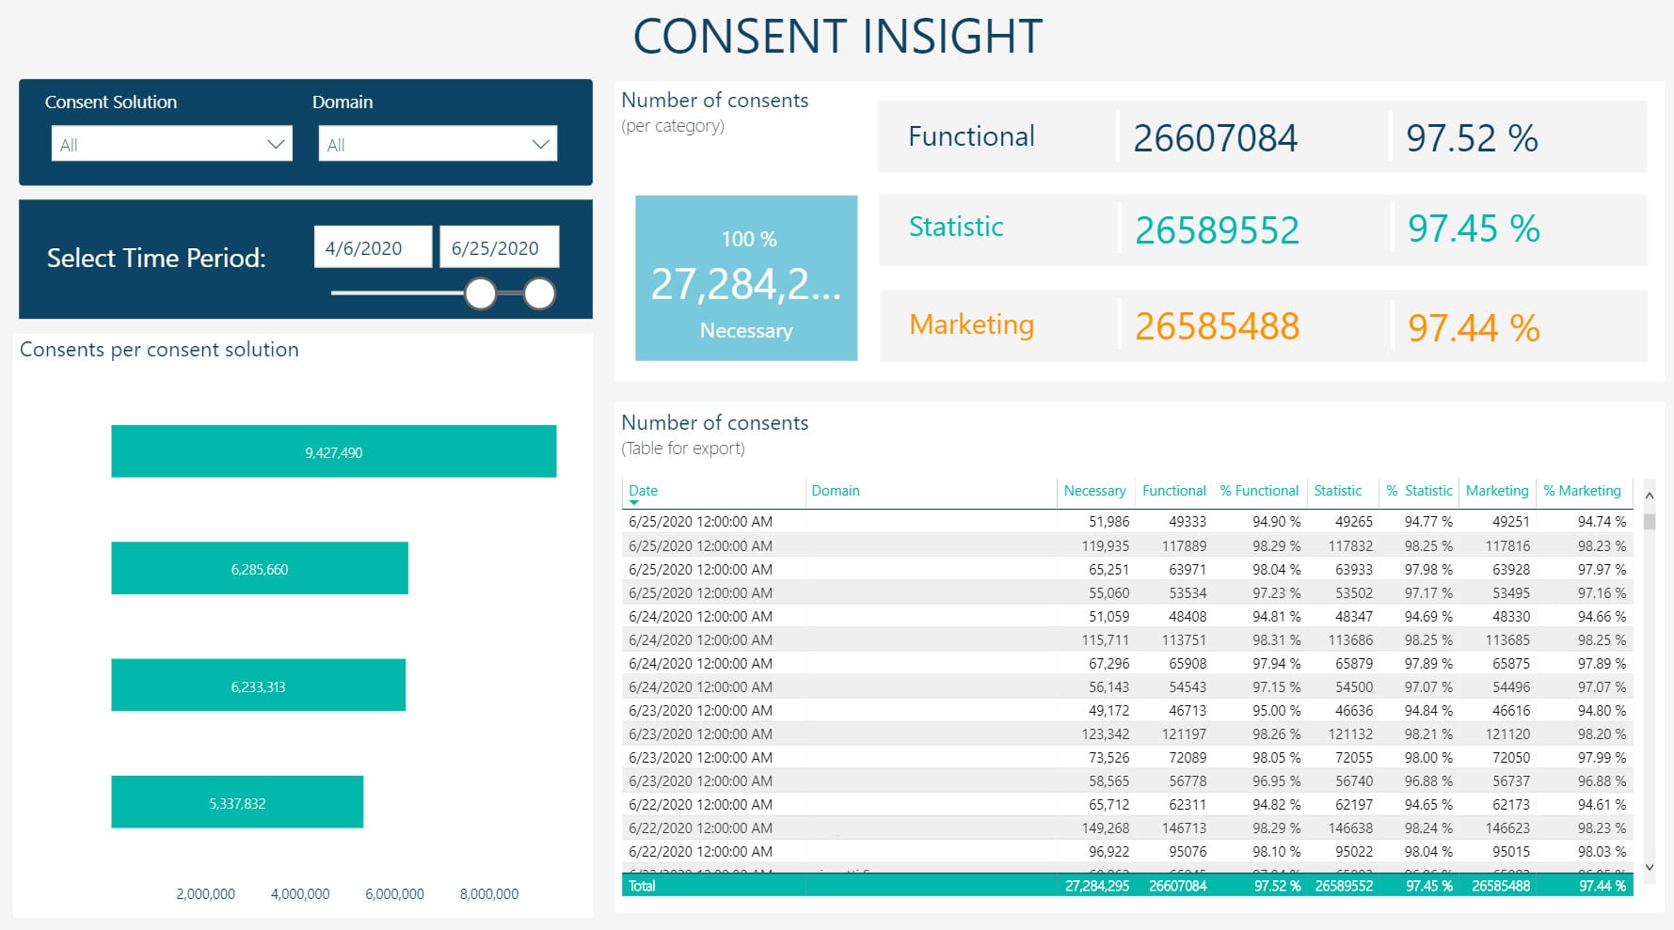Screen dimensions: 1674x930
Task: Open the Domain filter dropdown
Action: (x=438, y=144)
